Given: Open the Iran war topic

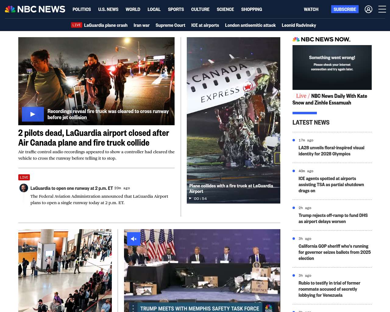Looking at the screenshot, I should point(141,25).
